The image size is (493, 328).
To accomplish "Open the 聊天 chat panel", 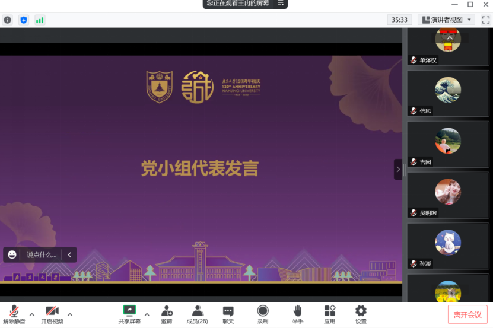I will point(228,314).
